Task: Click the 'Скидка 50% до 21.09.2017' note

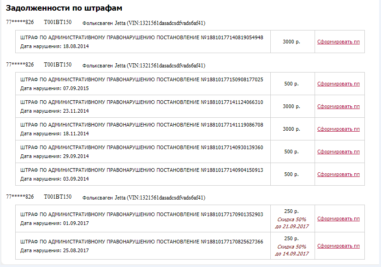Action: (x=292, y=223)
